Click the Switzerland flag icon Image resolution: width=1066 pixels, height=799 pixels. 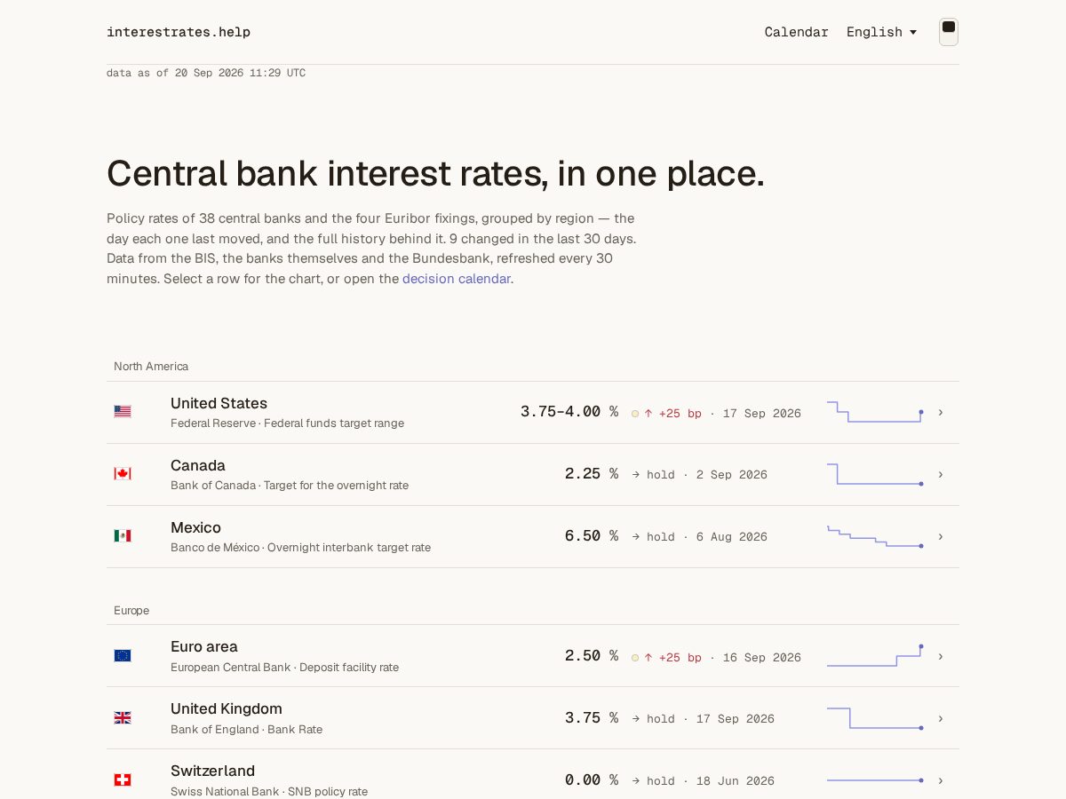(123, 779)
